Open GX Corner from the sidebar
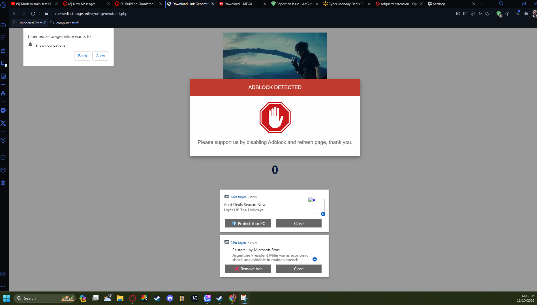This screenshot has width=537, height=305. (3, 25)
